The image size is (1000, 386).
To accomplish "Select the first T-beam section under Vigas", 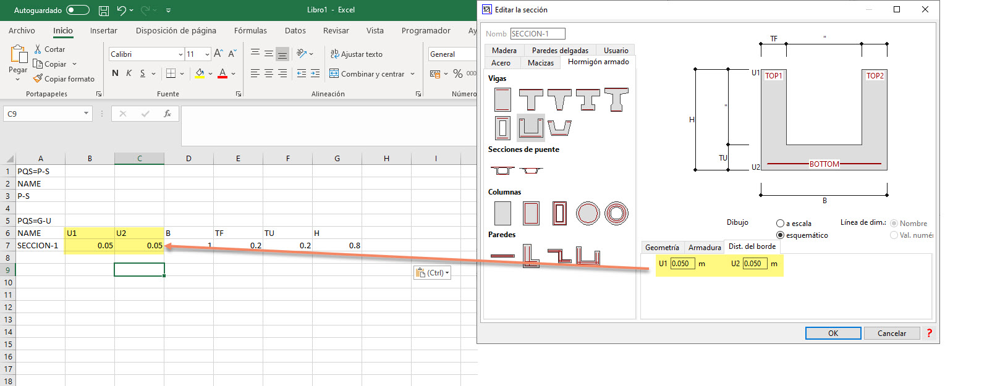I will pyautogui.click(x=531, y=99).
